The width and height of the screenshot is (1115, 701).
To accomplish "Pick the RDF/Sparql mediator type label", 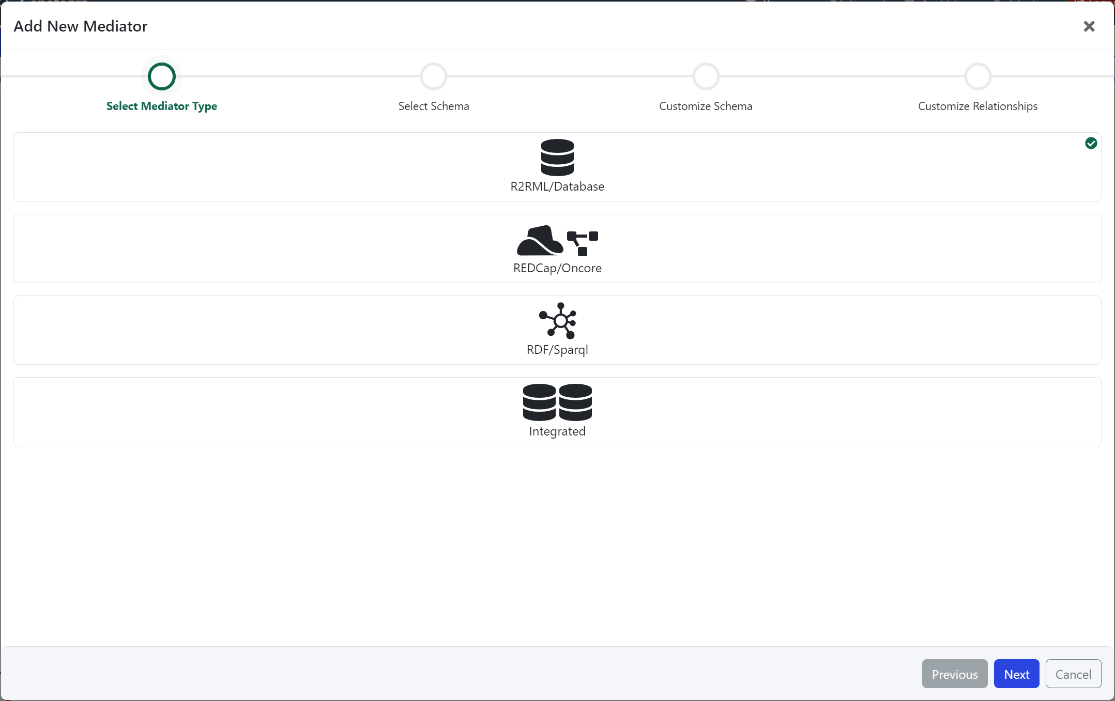I will [x=557, y=350].
